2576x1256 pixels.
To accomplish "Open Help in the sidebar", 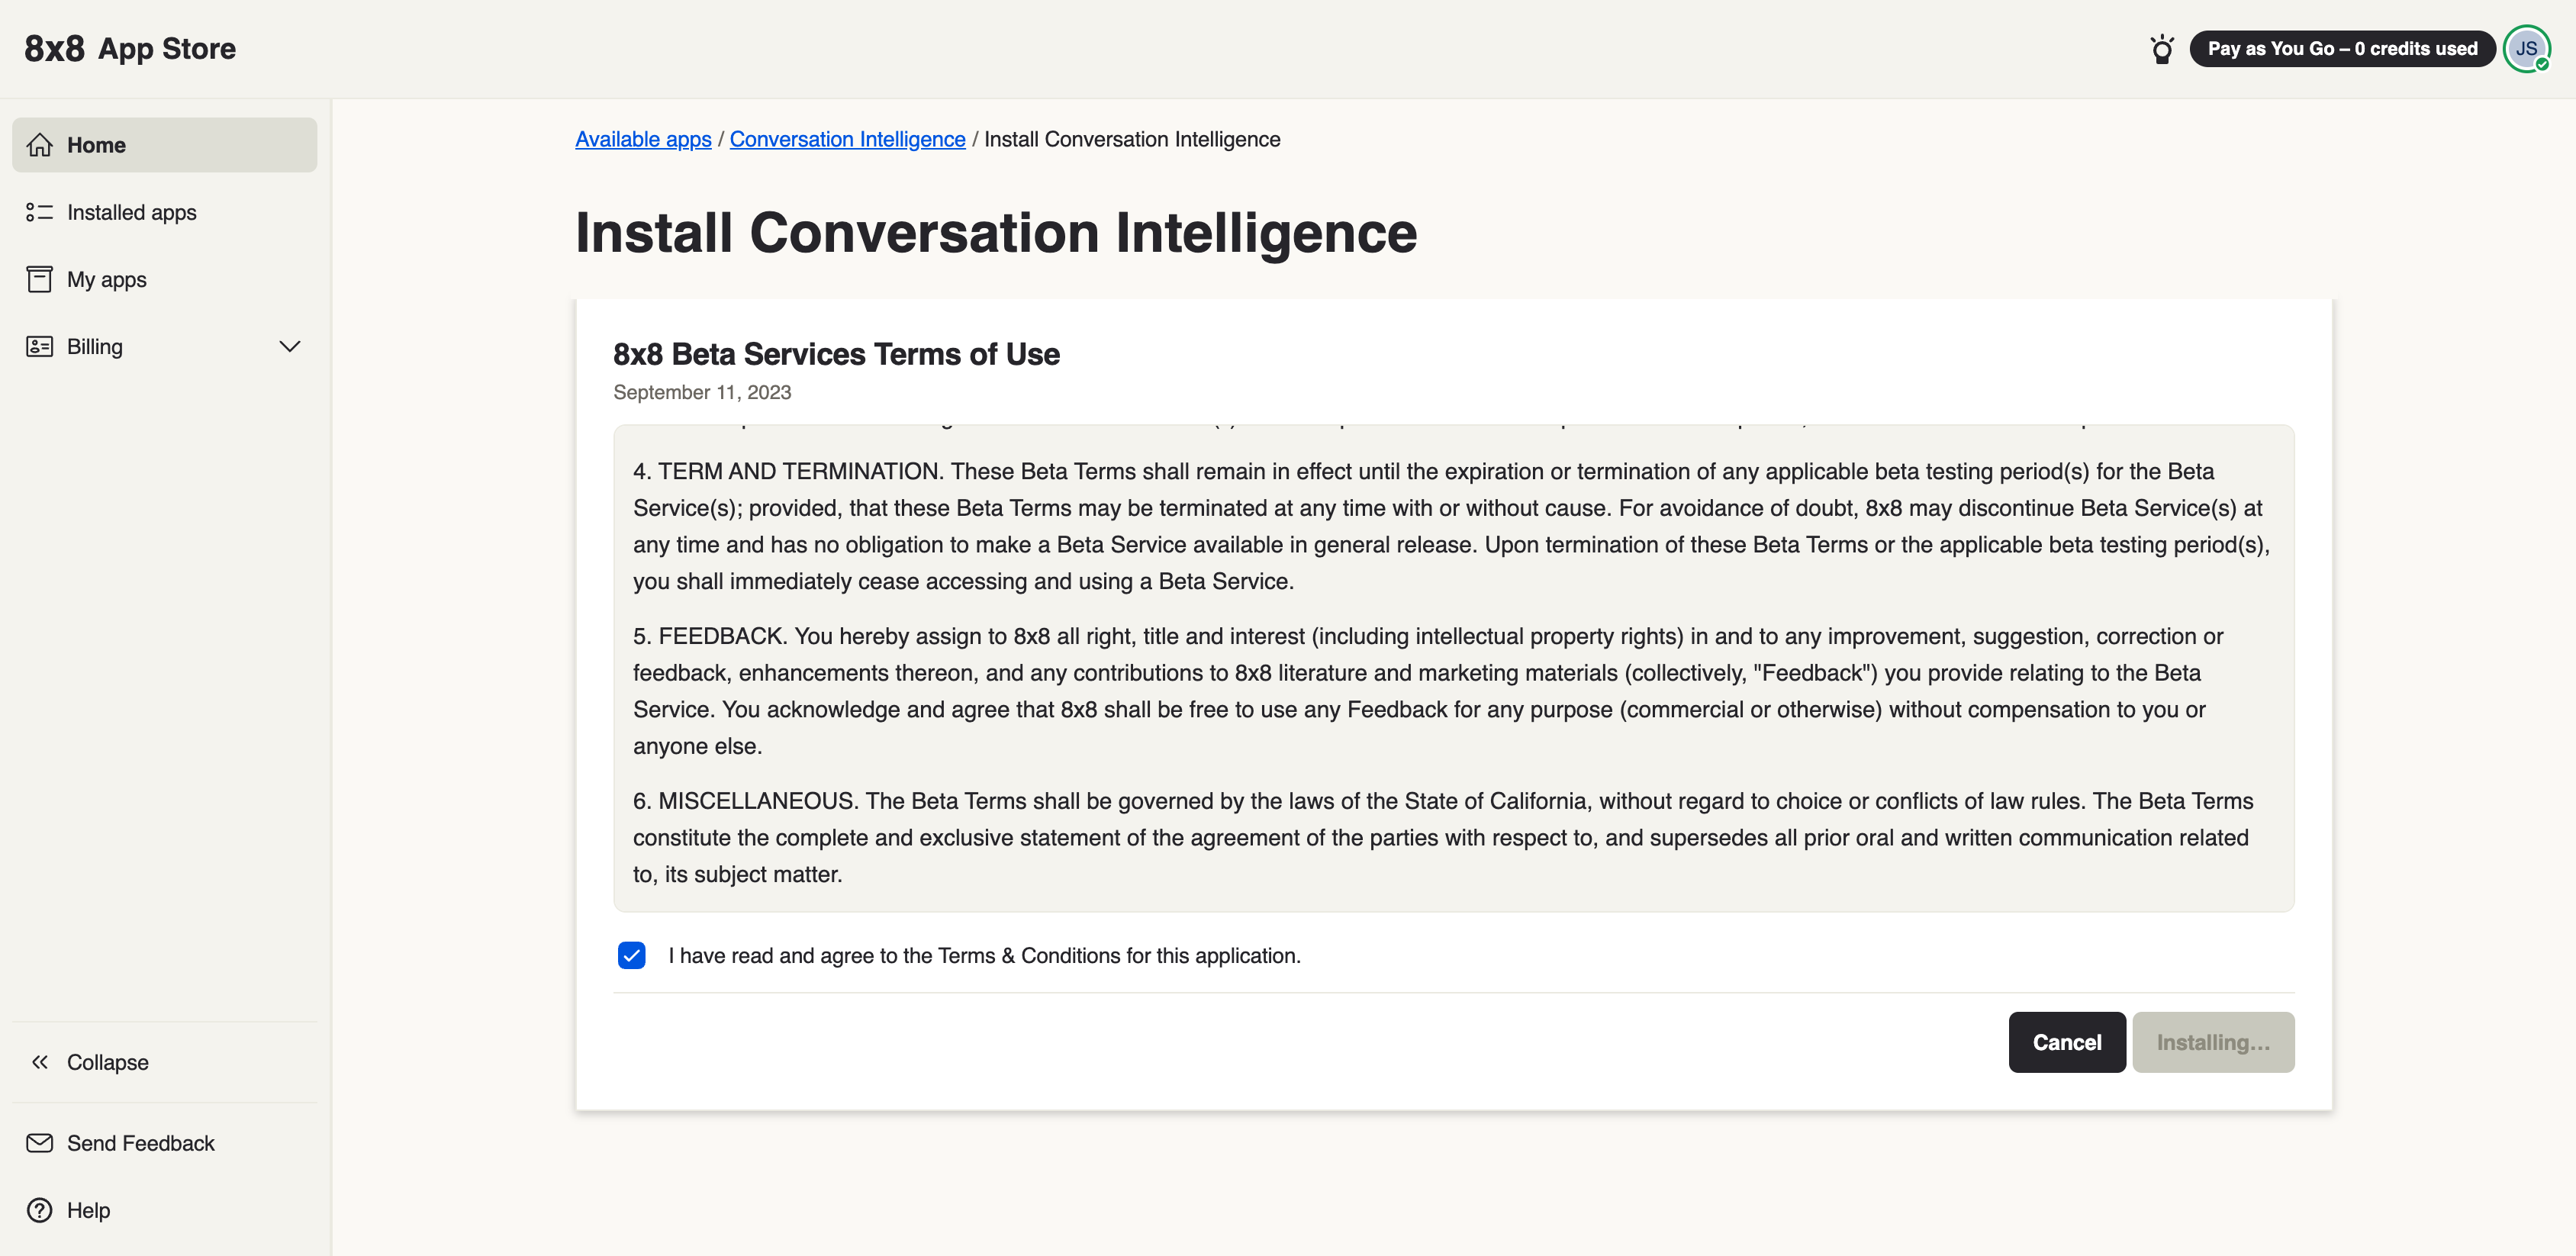I will pos(165,1210).
